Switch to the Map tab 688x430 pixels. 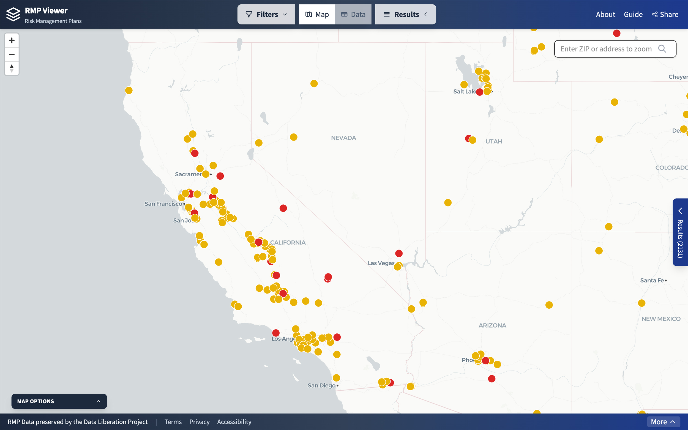coord(316,14)
